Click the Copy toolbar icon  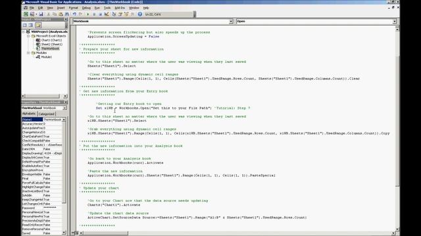[x=55, y=14]
